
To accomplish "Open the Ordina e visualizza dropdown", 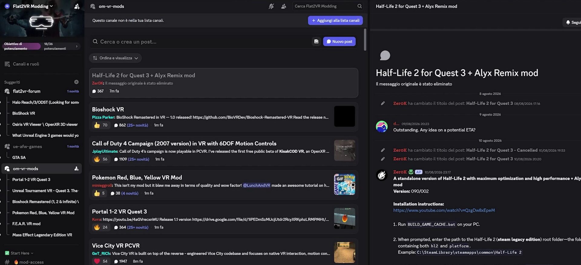I will click(x=116, y=58).
